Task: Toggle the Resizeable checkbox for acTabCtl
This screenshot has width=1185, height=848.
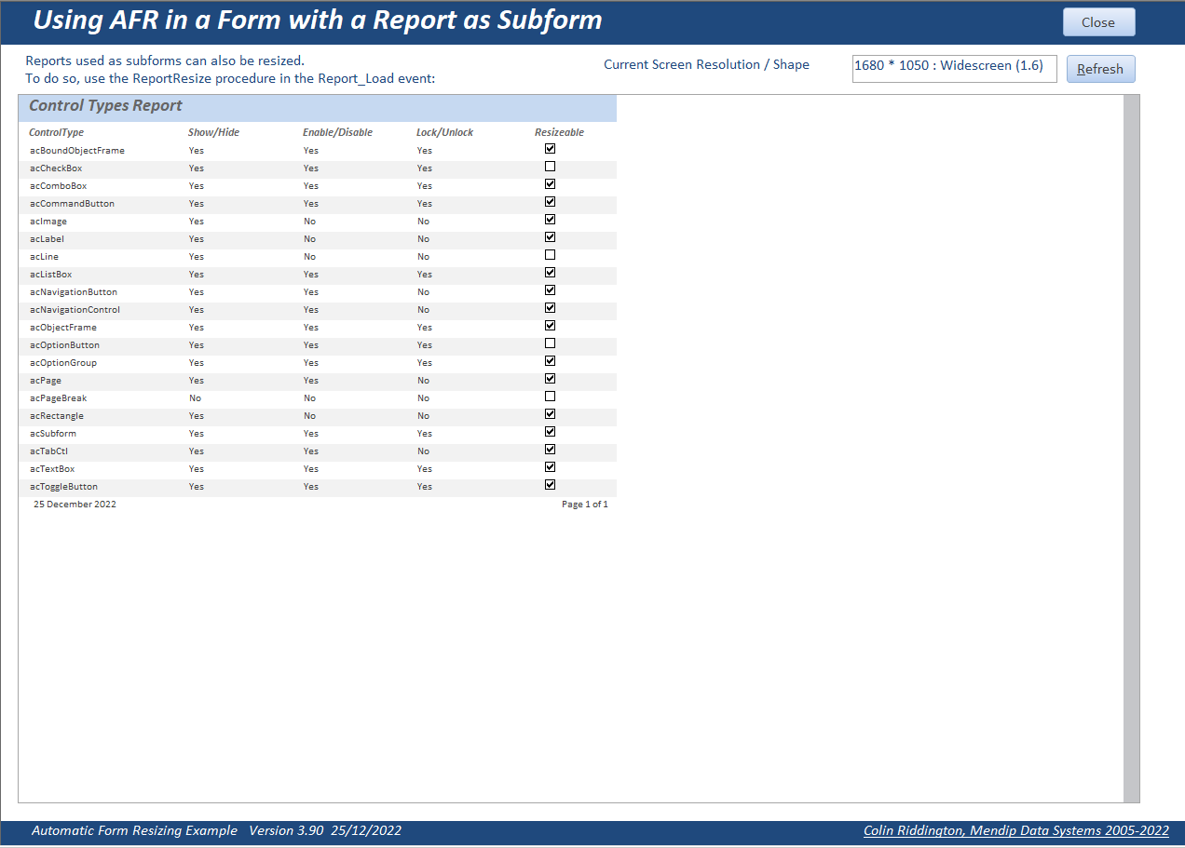Action: click(550, 449)
